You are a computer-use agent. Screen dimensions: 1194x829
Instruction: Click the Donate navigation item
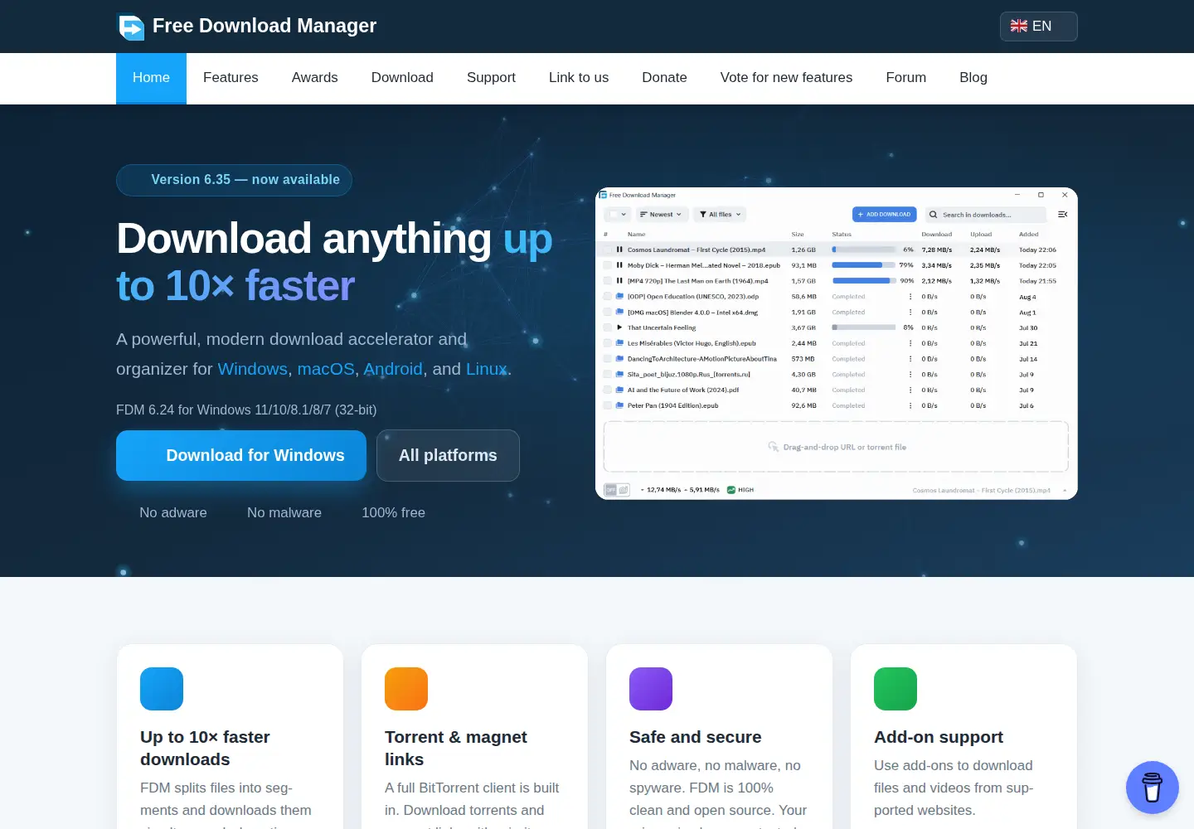[664, 78]
